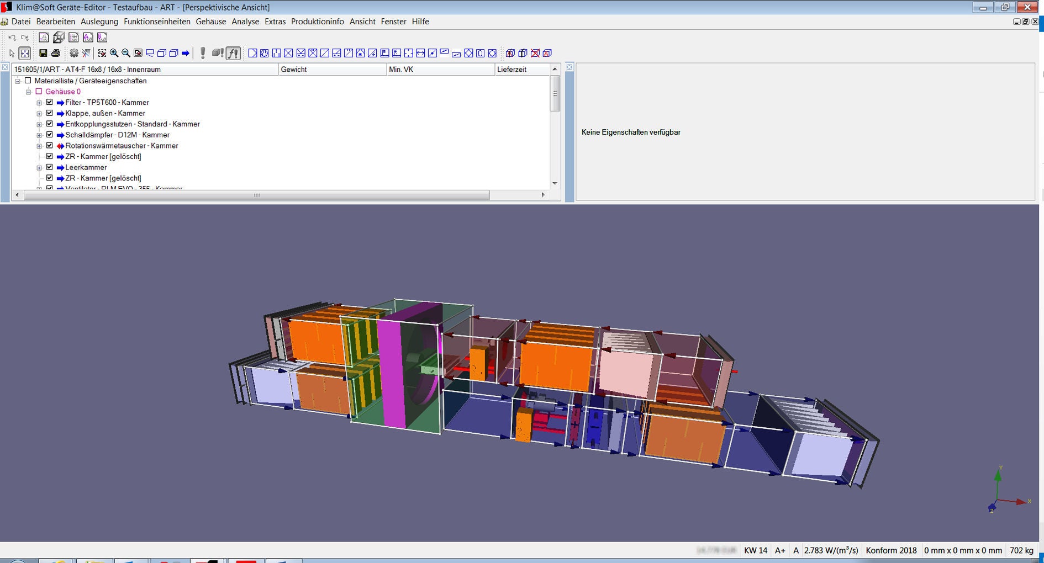Click the tree panel horizontal scrollbar

pyautogui.click(x=256, y=195)
